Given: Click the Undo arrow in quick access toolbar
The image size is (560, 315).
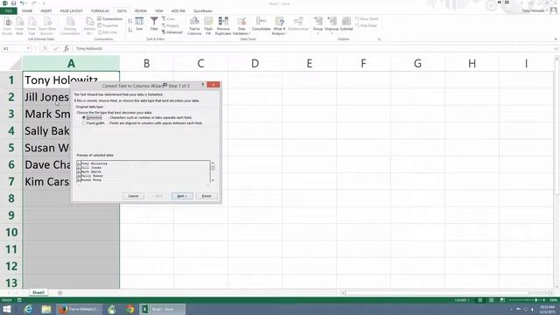Looking at the screenshot, I should [x=22, y=3].
